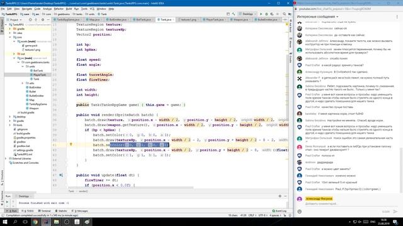Open the DeskApp run configuration dropdown
The image size is (403, 226).
click(247, 14)
